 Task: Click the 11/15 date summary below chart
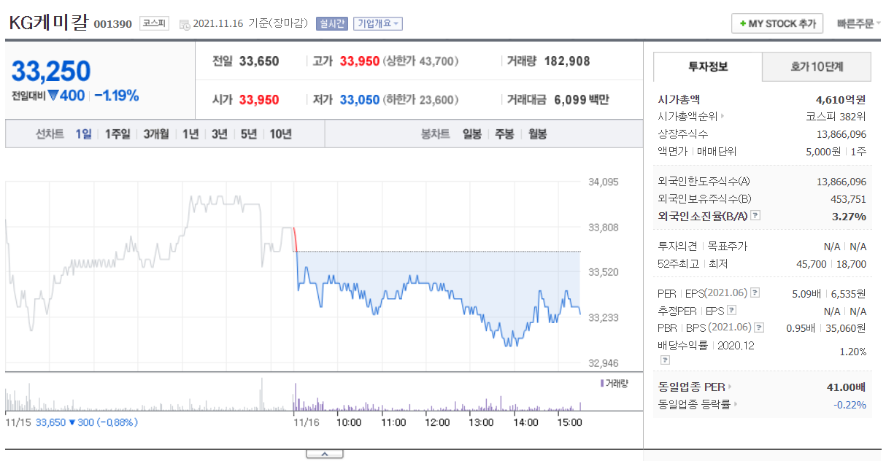tap(72, 422)
